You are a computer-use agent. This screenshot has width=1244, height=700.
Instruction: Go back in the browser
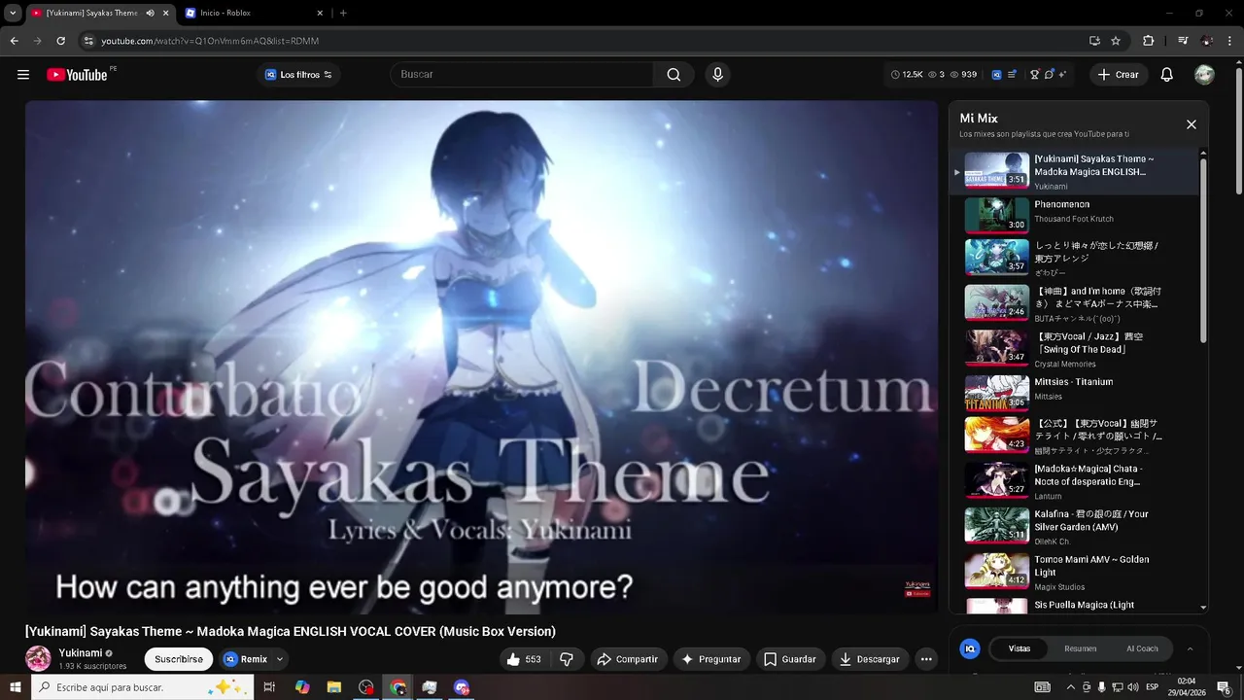point(14,41)
